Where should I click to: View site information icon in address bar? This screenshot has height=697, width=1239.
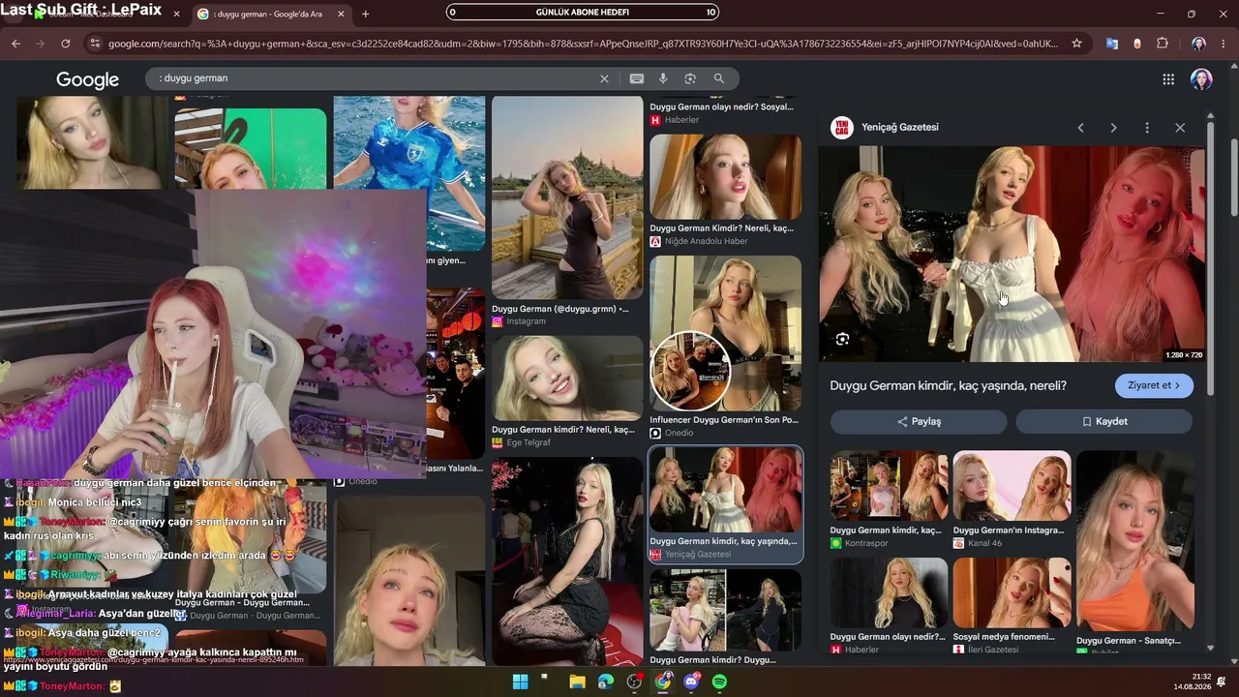[93, 44]
